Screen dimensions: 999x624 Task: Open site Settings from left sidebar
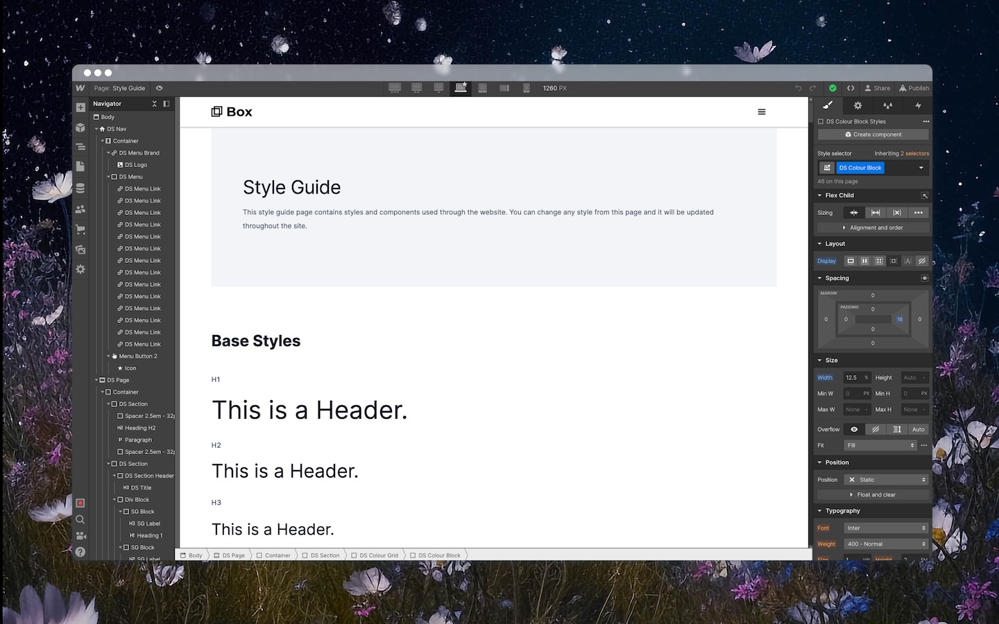[80, 269]
